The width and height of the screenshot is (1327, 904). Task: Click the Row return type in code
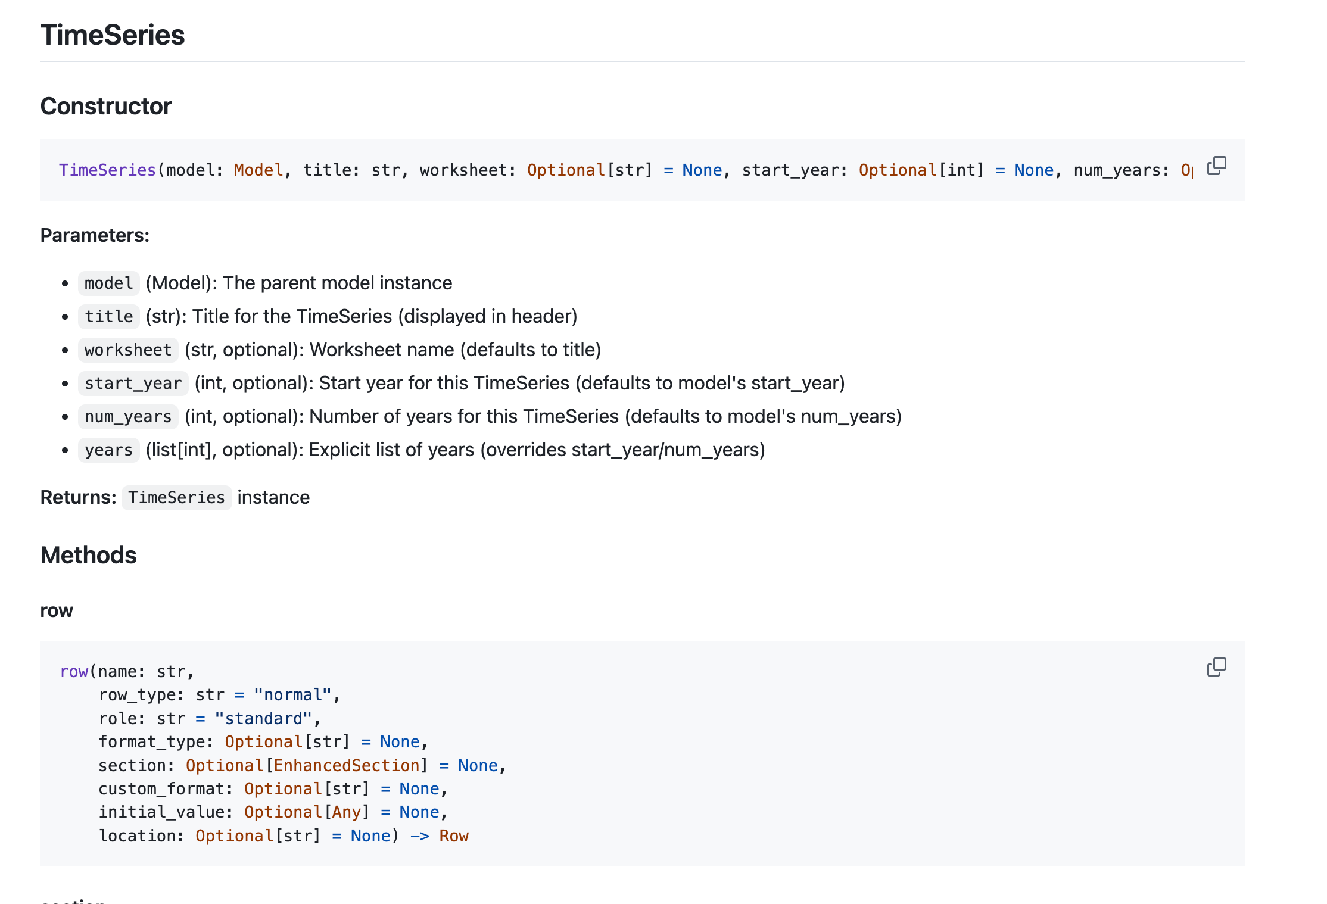click(454, 836)
